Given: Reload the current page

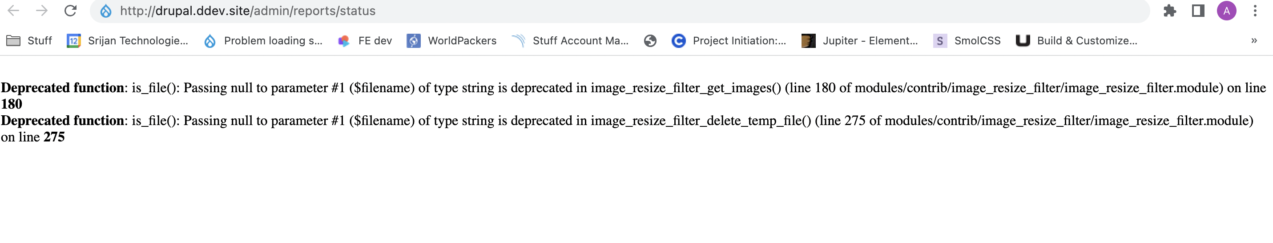Looking at the screenshot, I should (71, 11).
